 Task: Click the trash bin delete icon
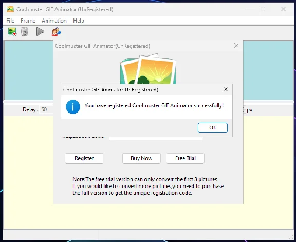(24, 32)
